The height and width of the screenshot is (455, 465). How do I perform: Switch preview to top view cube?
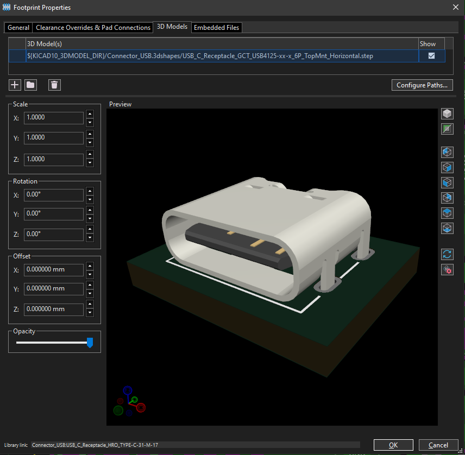pos(447,213)
